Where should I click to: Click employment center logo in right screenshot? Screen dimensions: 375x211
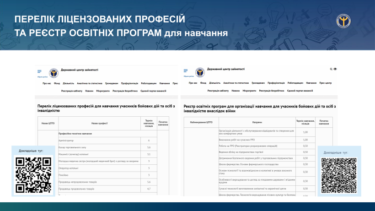point(200,72)
